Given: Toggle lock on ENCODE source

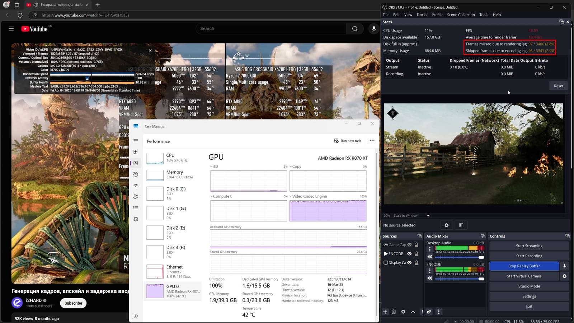Looking at the screenshot, I should (417, 254).
